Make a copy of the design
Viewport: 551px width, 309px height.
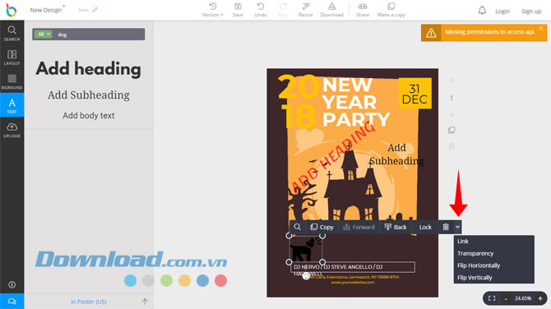pos(391,10)
